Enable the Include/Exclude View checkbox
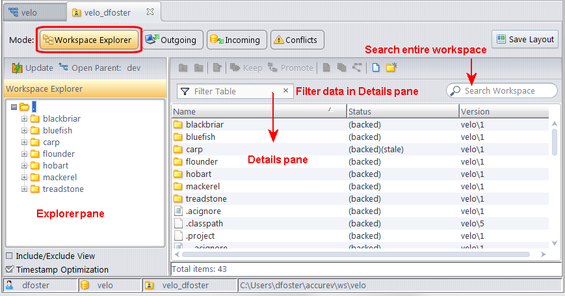The image size is (565, 296). click(9, 256)
